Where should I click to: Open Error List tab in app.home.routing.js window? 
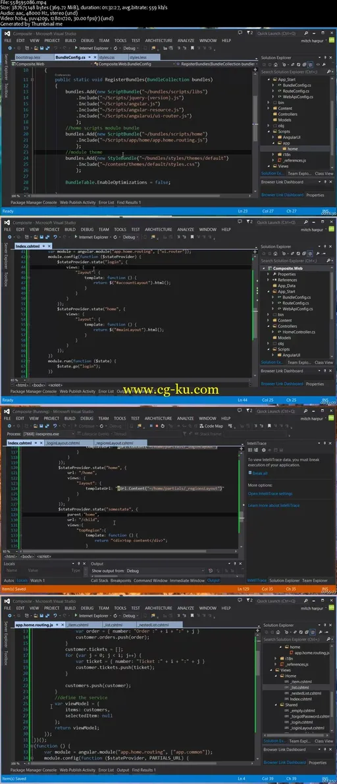pos(105,770)
